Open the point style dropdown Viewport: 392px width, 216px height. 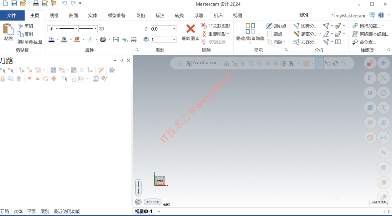[57, 29]
